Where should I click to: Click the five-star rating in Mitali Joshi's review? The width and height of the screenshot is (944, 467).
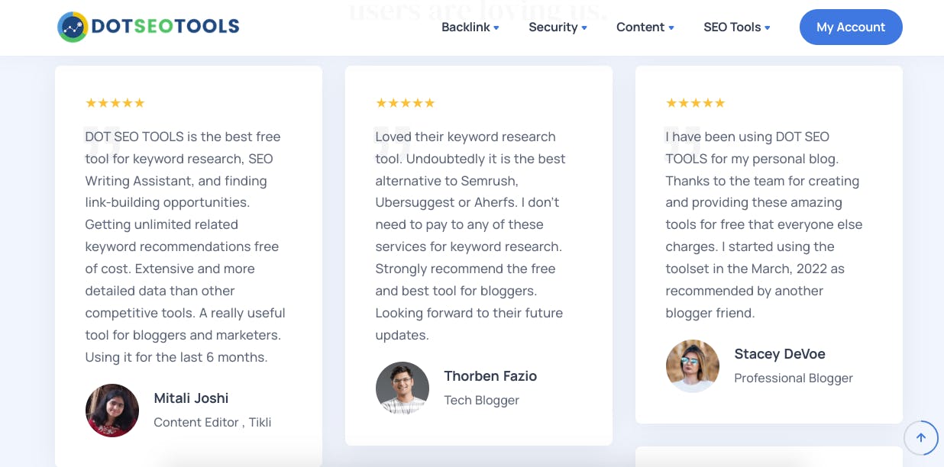115,103
